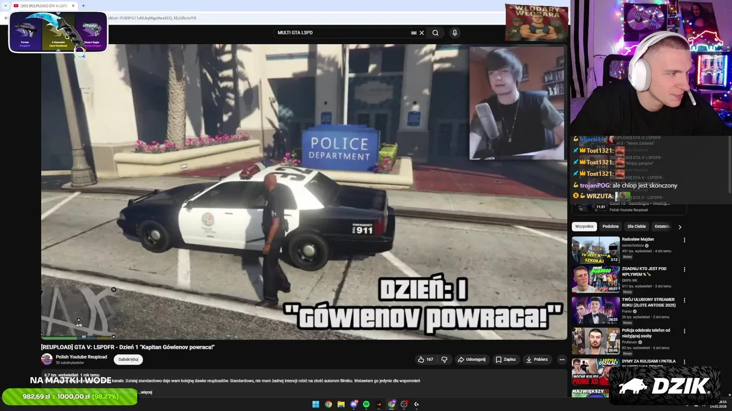
Task: Open a new browser tab
Action: coord(83,6)
